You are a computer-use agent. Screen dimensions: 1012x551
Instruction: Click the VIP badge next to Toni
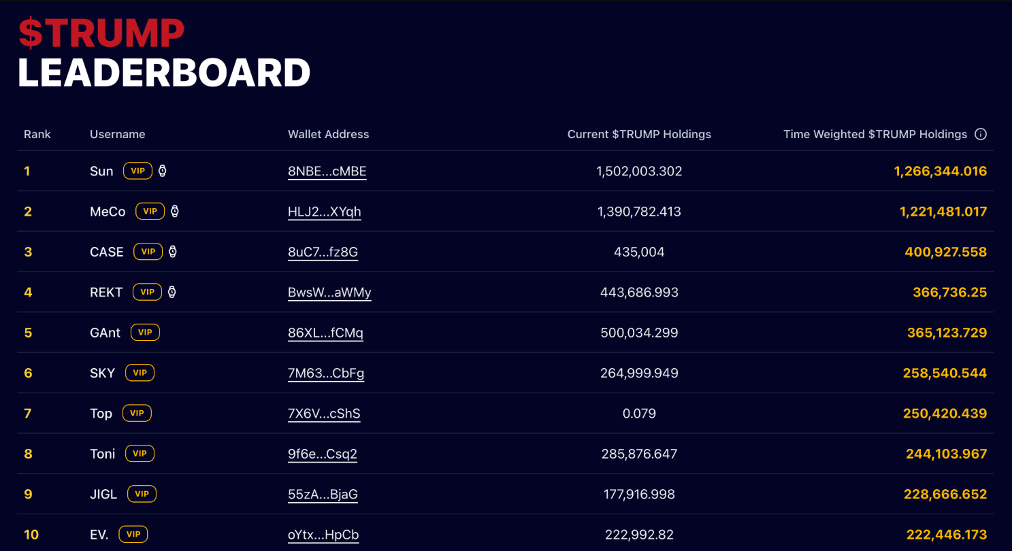coord(140,453)
